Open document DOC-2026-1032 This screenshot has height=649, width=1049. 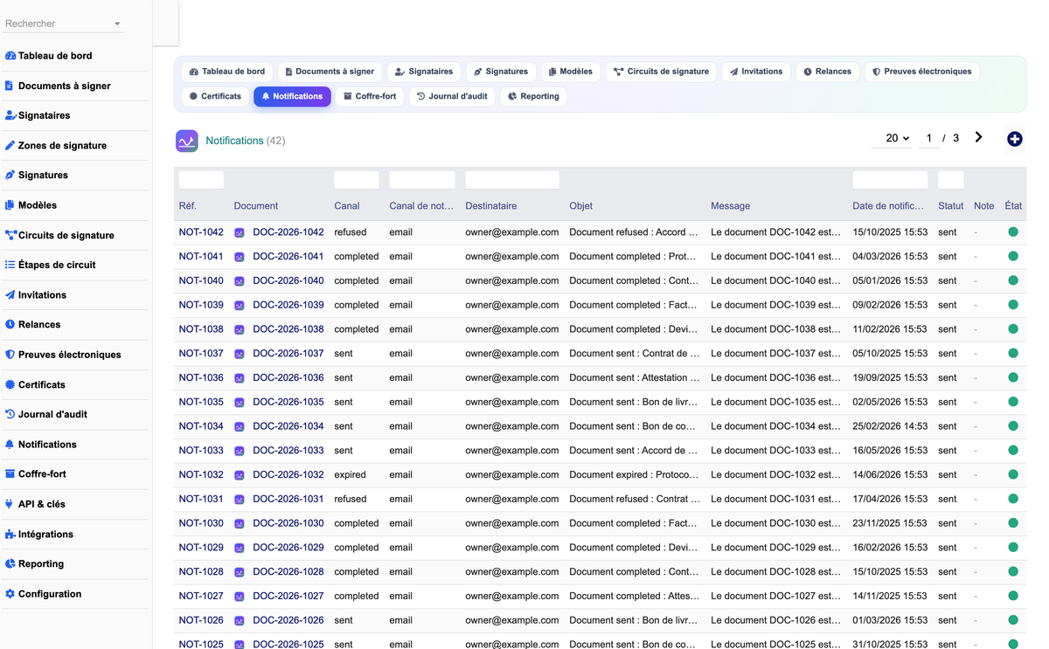coord(288,474)
